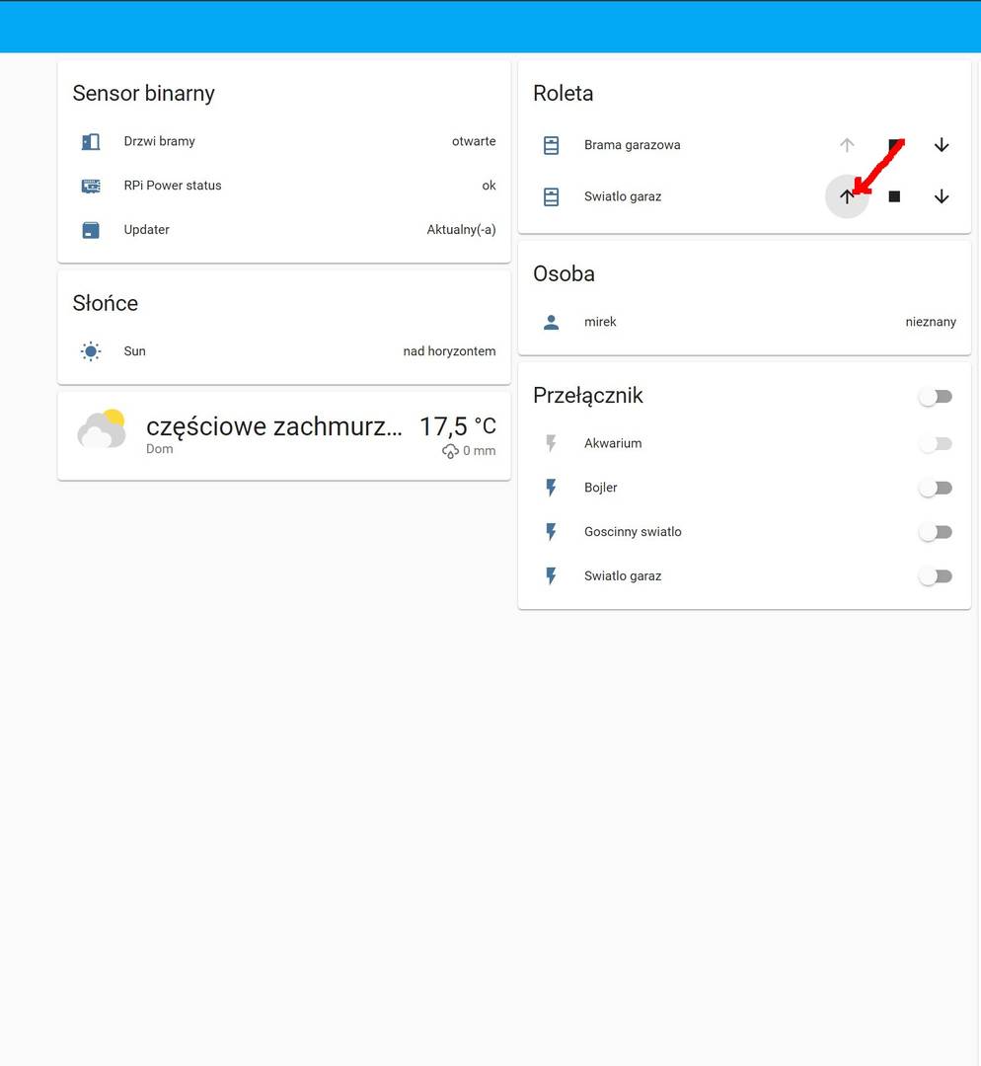Click the Goscinny swiatlo flash icon
Screen dimensions: 981x1066
coord(552,532)
